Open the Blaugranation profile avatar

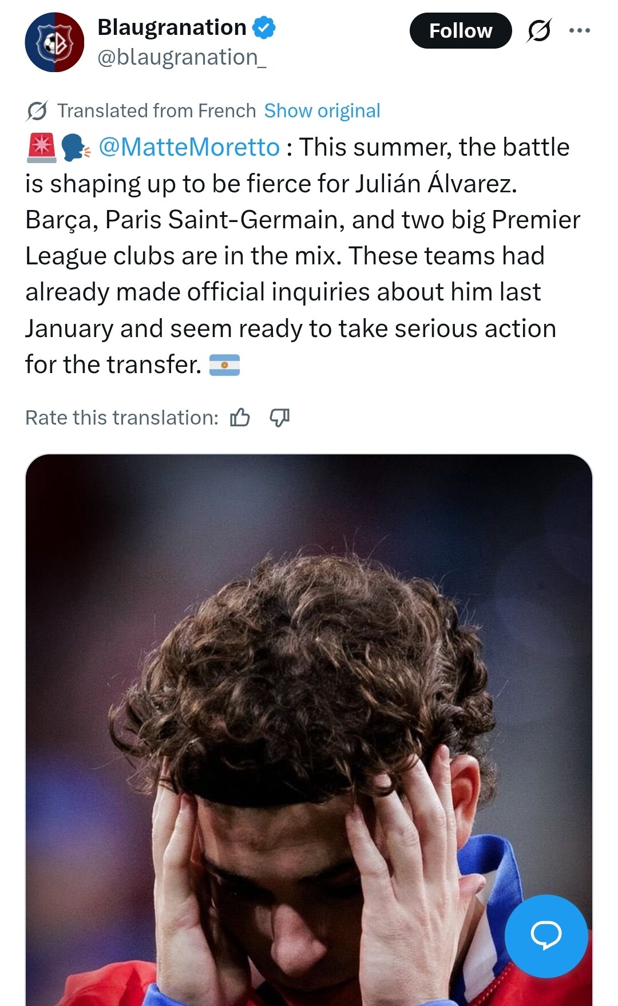pyautogui.click(x=54, y=42)
